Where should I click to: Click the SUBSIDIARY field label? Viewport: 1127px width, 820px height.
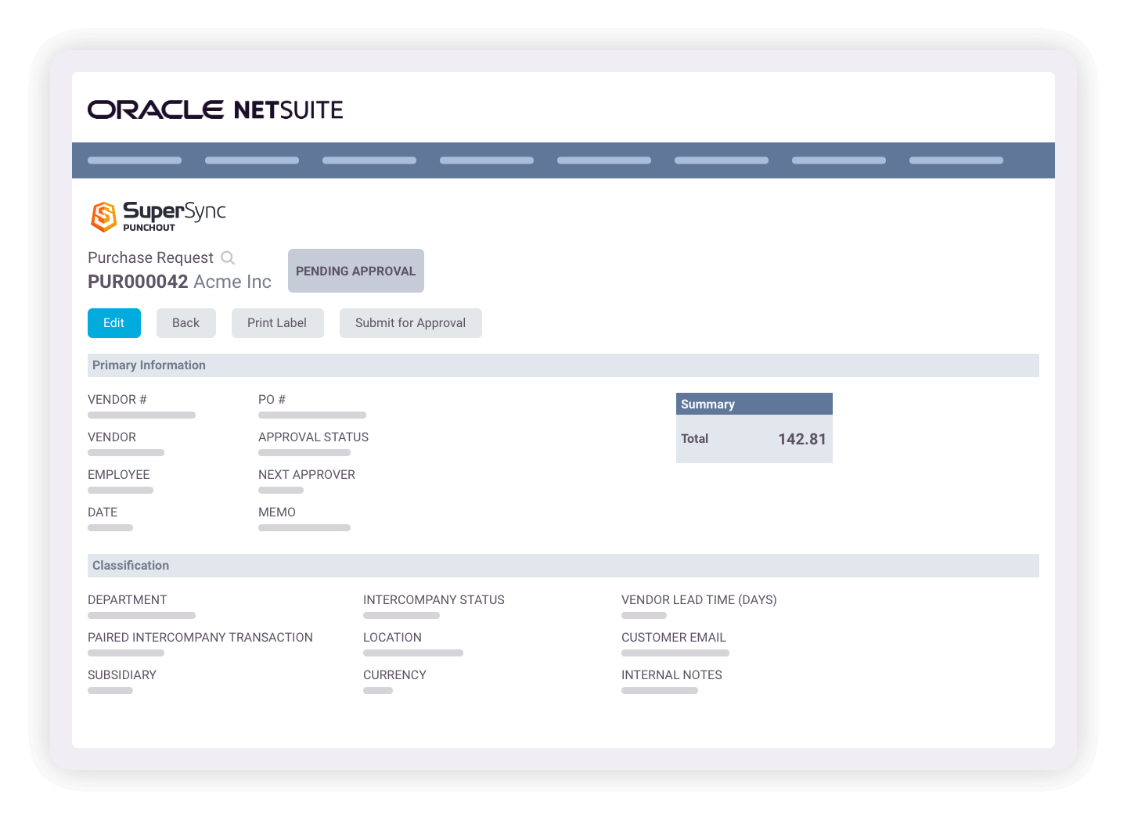point(122,675)
